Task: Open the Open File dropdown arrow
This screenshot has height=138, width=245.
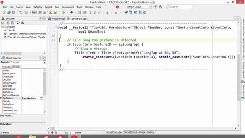Action: pyautogui.click(x=30, y=12)
